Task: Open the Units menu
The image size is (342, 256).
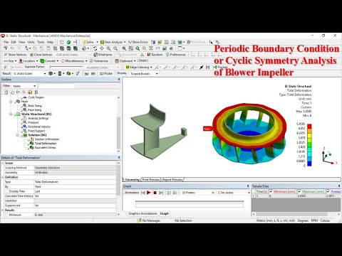Action: (31, 42)
